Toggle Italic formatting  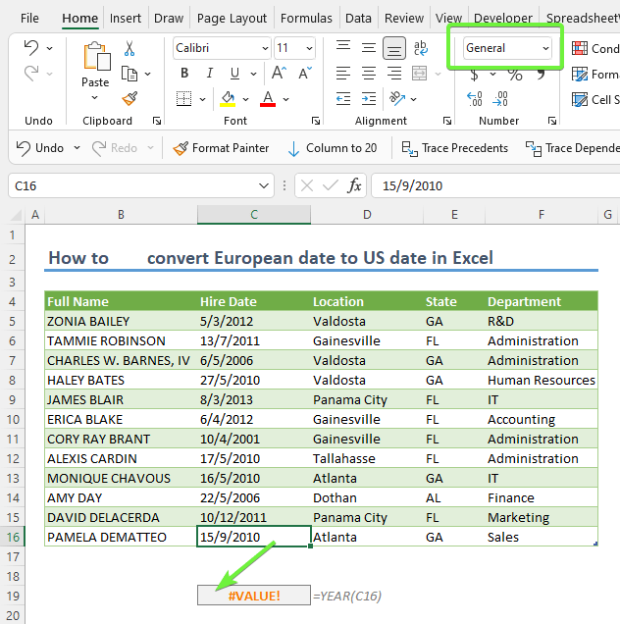[x=210, y=73]
